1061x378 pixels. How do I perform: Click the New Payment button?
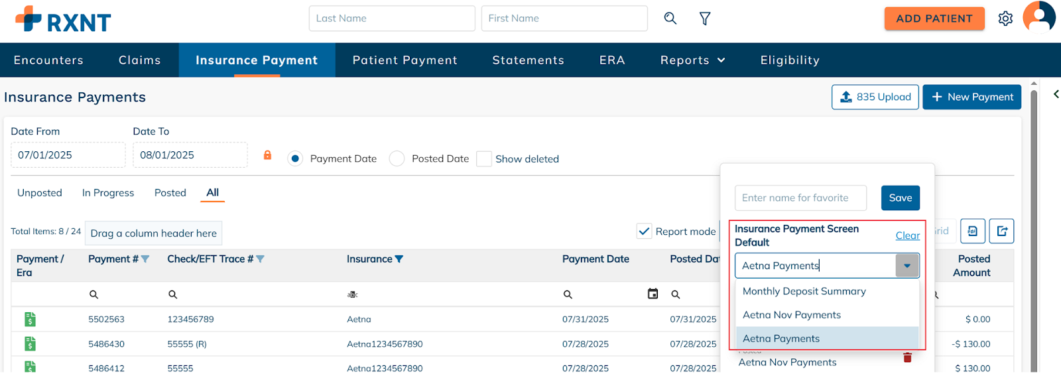point(971,97)
